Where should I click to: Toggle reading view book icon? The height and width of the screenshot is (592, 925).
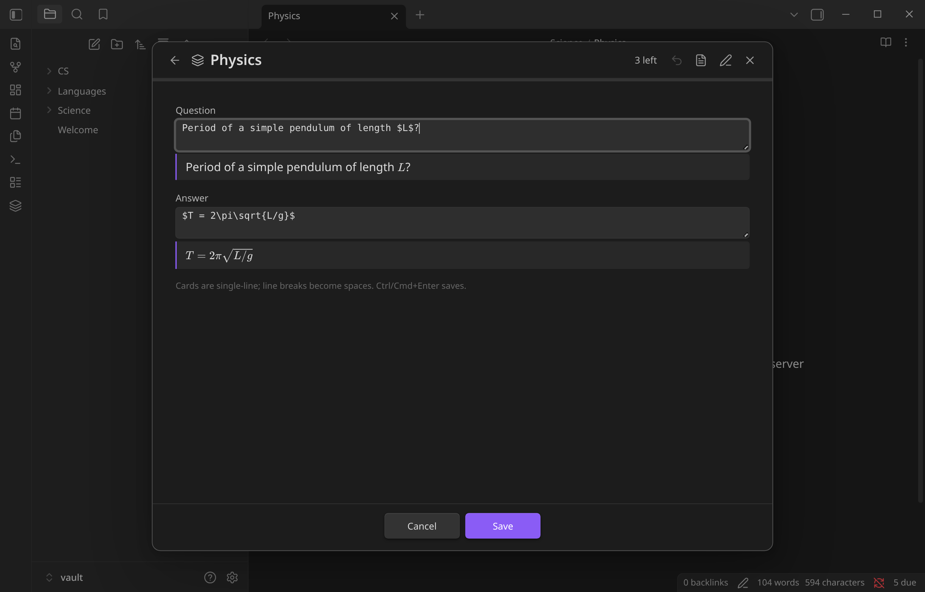click(886, 42)
